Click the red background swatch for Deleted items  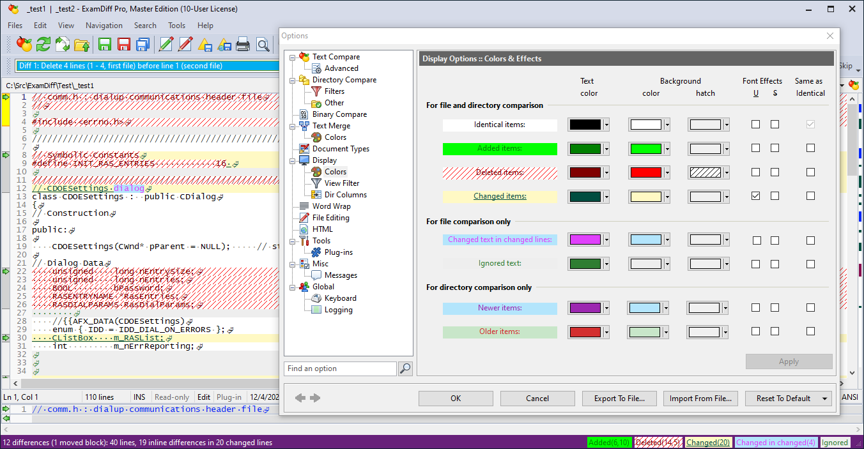pos(645,172)
